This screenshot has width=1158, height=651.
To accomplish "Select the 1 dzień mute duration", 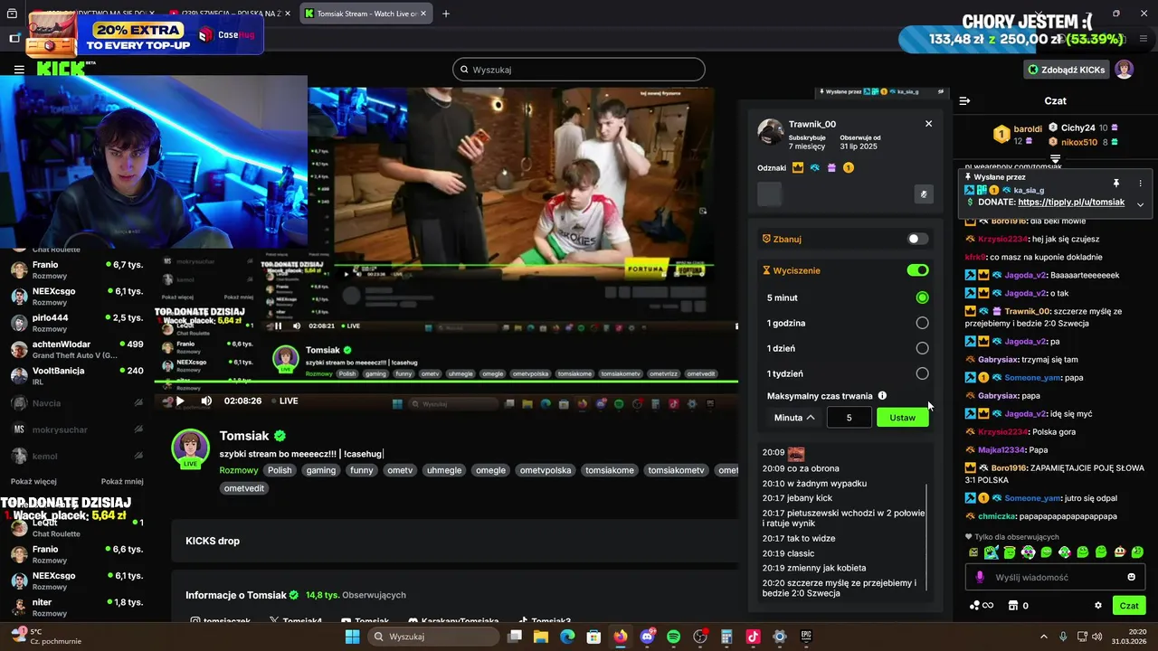I will 922,348.
